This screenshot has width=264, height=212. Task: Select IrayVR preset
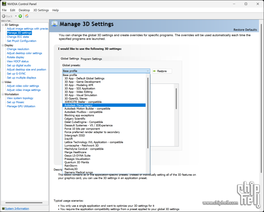104,139
